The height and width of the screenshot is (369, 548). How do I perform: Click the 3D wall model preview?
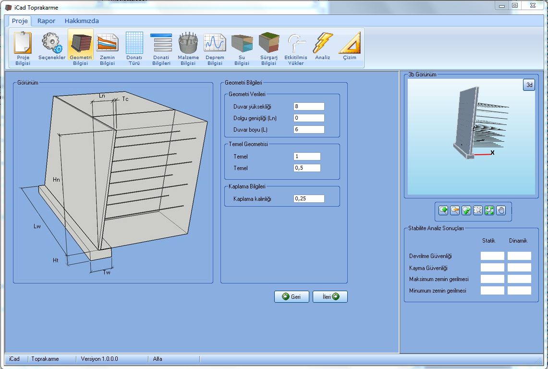[x=471, y=136]
